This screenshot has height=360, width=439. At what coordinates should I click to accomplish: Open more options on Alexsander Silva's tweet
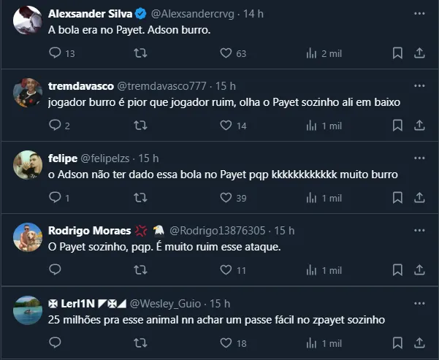pos(419,13)
